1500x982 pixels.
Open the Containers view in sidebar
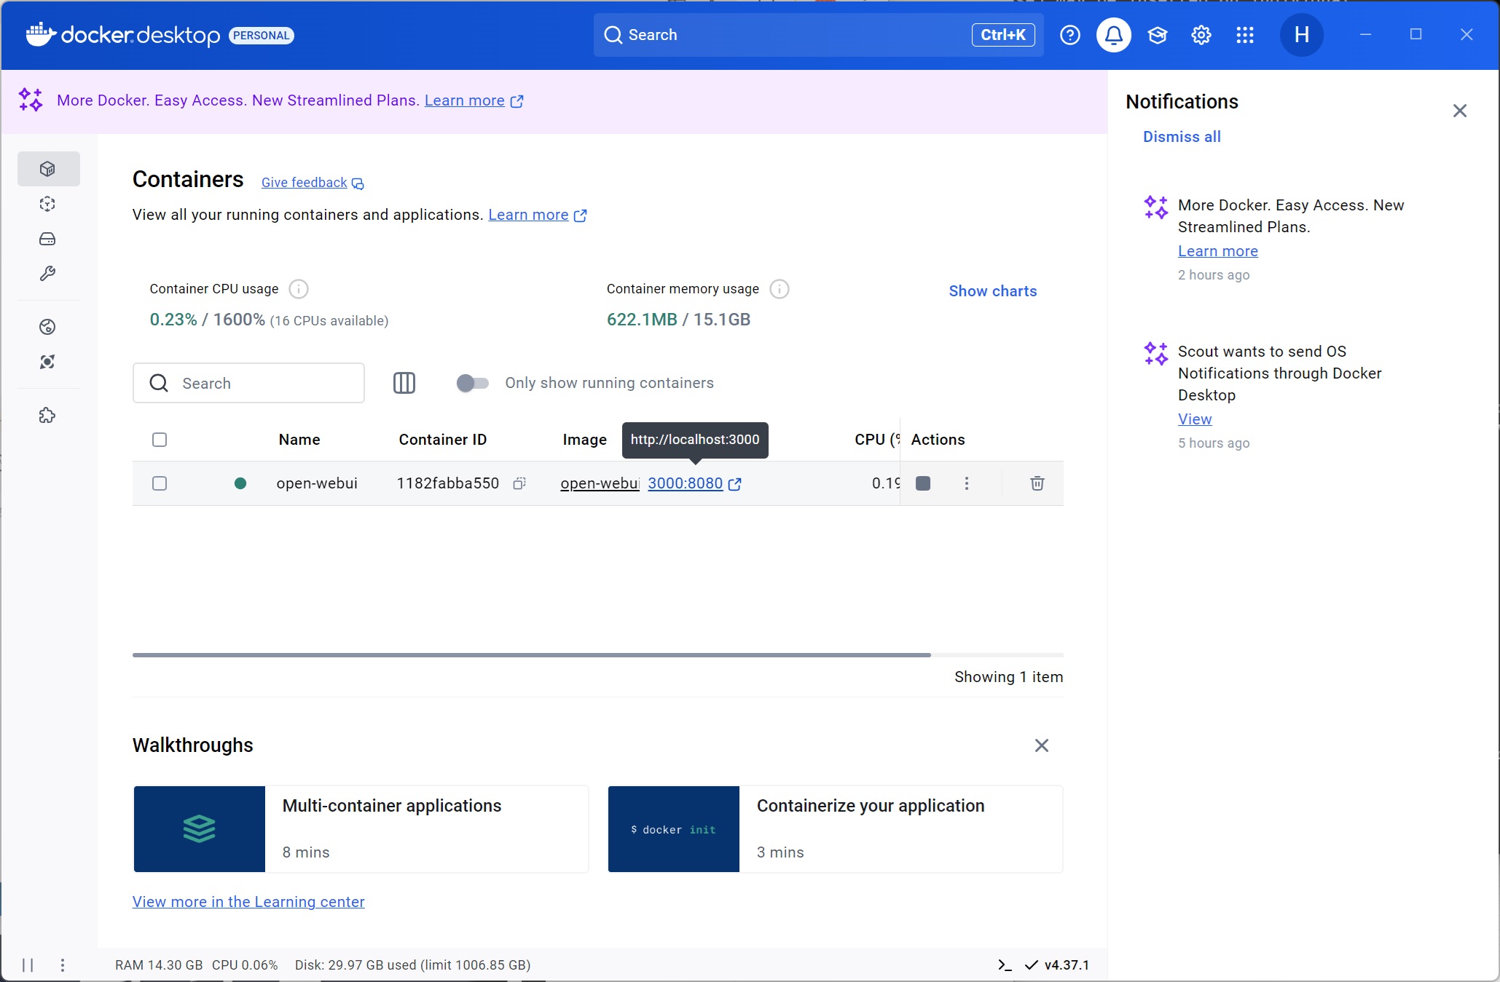point(47,169)
